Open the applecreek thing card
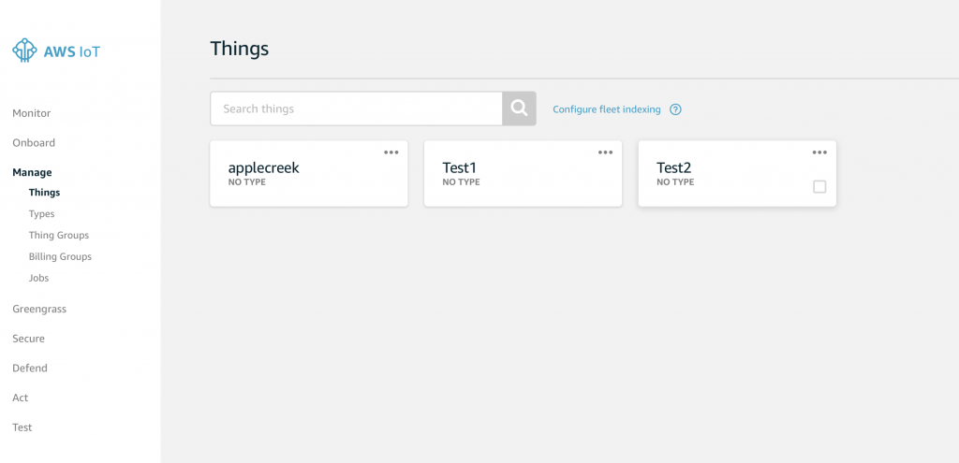Screen dimensions: 959x463 point(309,173)
